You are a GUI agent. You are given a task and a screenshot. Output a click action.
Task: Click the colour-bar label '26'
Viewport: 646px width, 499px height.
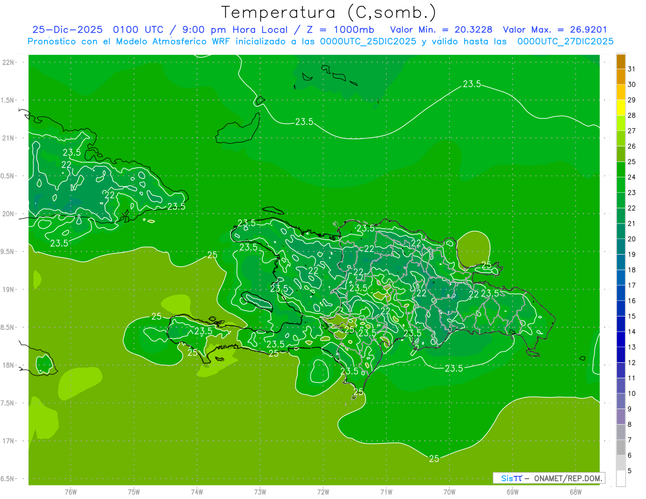click(x=632, y=146)
